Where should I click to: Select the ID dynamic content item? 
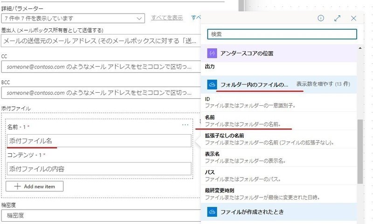279,102
